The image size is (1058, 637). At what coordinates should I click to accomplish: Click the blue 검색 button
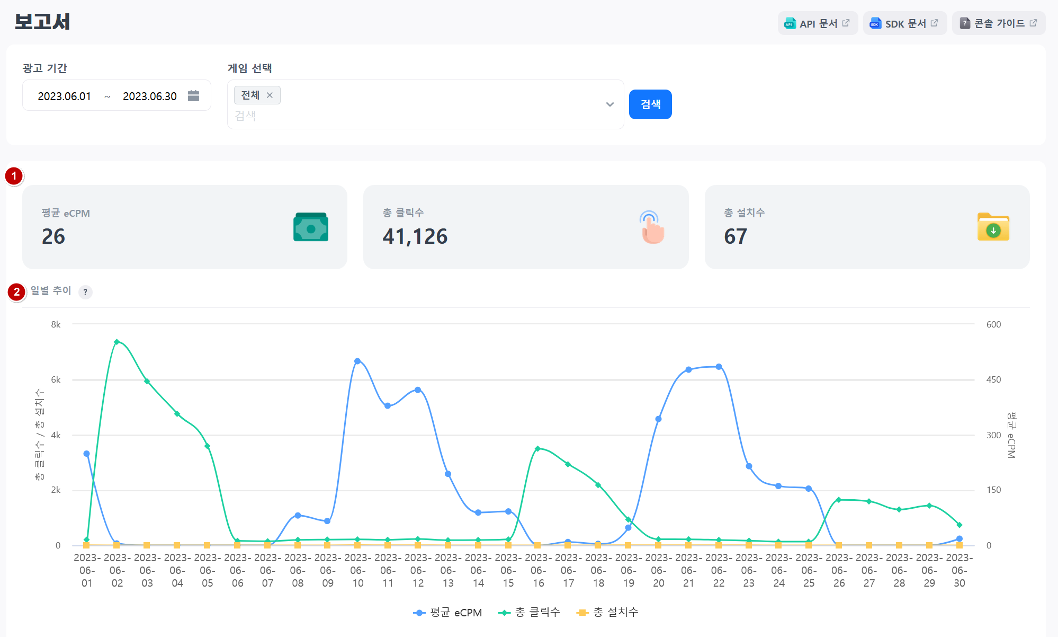click(x=650, y=104)
